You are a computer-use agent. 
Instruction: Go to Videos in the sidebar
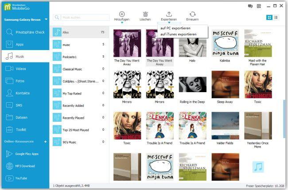click(25, 69)
